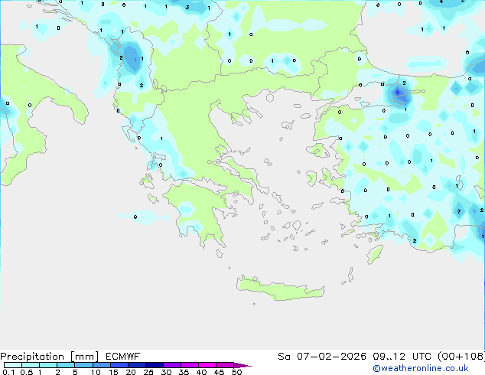Click the "Sa" weekday label

284,357
